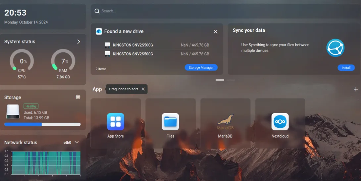Click the first KINGSTON SNV2S500G drive
Viewport: 361px width, 181px height.
point(157,45)
